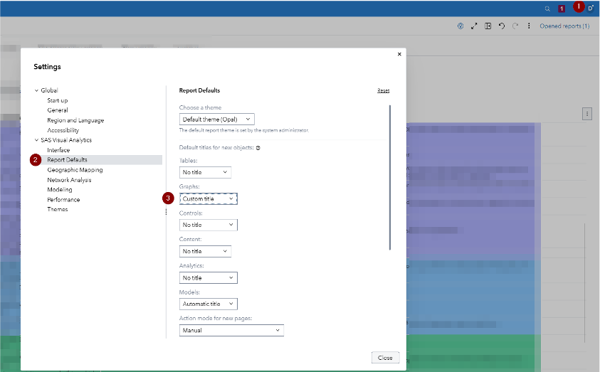Screen dimensions: 600x372
Task: Open the Content title dropdown
Action: [x=205, y=251]
